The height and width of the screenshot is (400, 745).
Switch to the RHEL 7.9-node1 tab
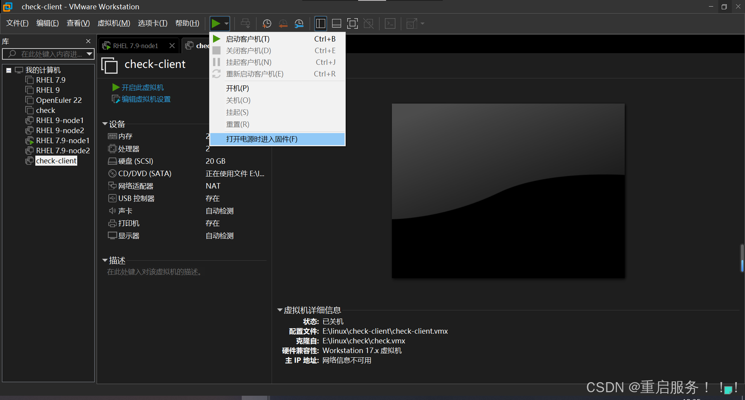pos(135,46)
